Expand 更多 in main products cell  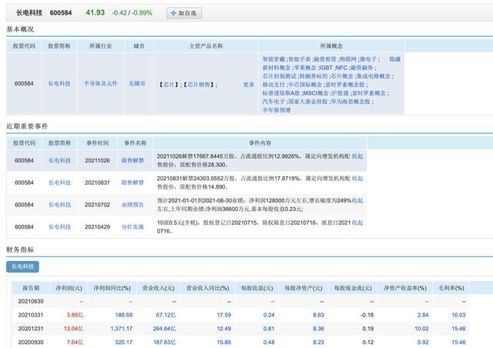coord(249,84)
